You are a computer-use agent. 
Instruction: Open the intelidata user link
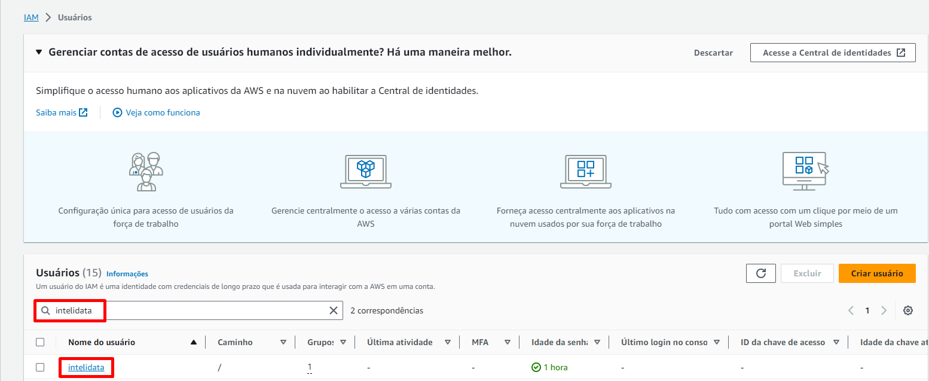[86, 367]
